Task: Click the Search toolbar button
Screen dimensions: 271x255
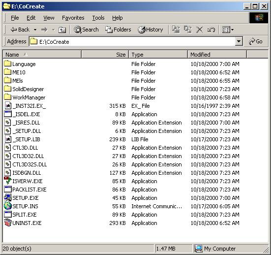Action: coord(86,30)
